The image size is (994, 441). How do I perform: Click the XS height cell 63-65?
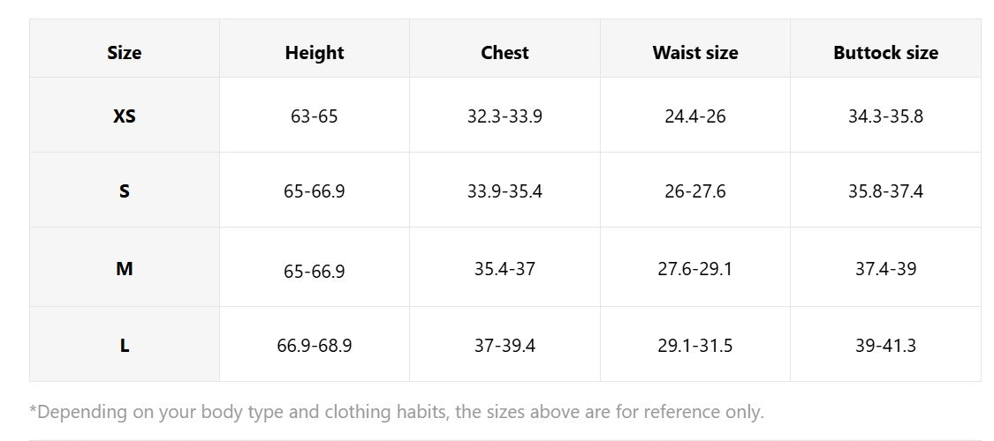315,116
